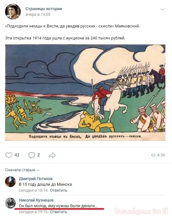Click the like count 42
The image size is (172, 216).
[17, 155]
